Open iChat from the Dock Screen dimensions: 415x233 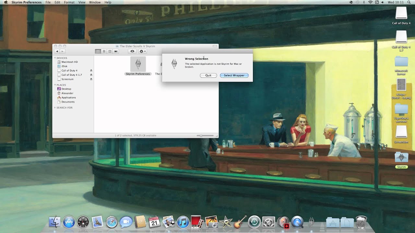(126, 222)
